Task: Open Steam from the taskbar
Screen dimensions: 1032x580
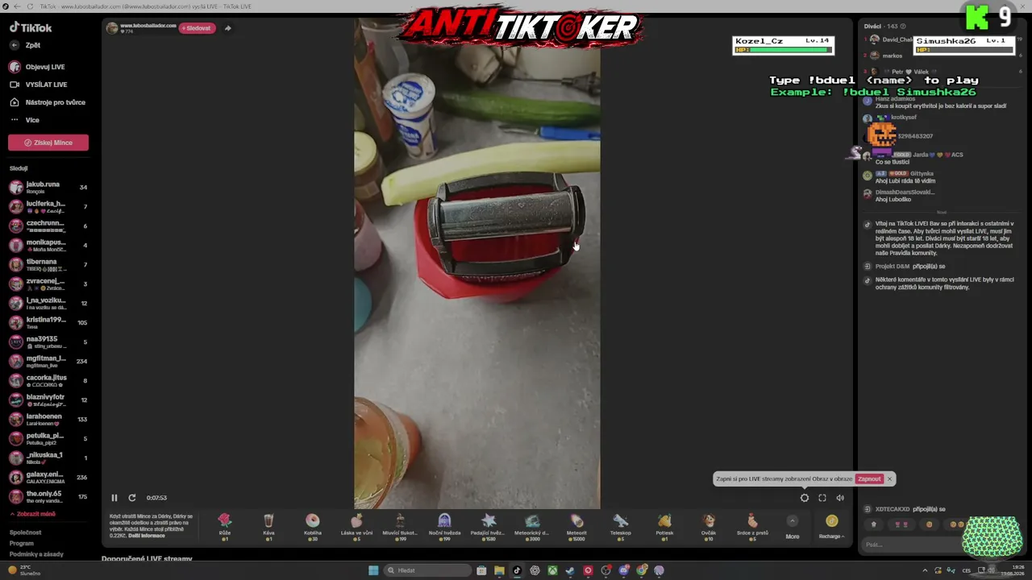Action: [570, 570]
